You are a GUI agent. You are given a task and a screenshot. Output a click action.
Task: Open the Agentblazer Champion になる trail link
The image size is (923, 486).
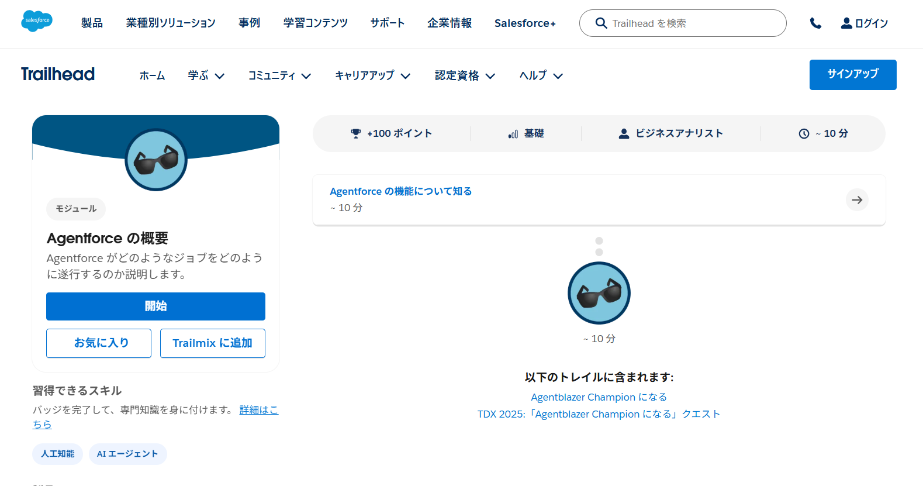coord(599,397)
